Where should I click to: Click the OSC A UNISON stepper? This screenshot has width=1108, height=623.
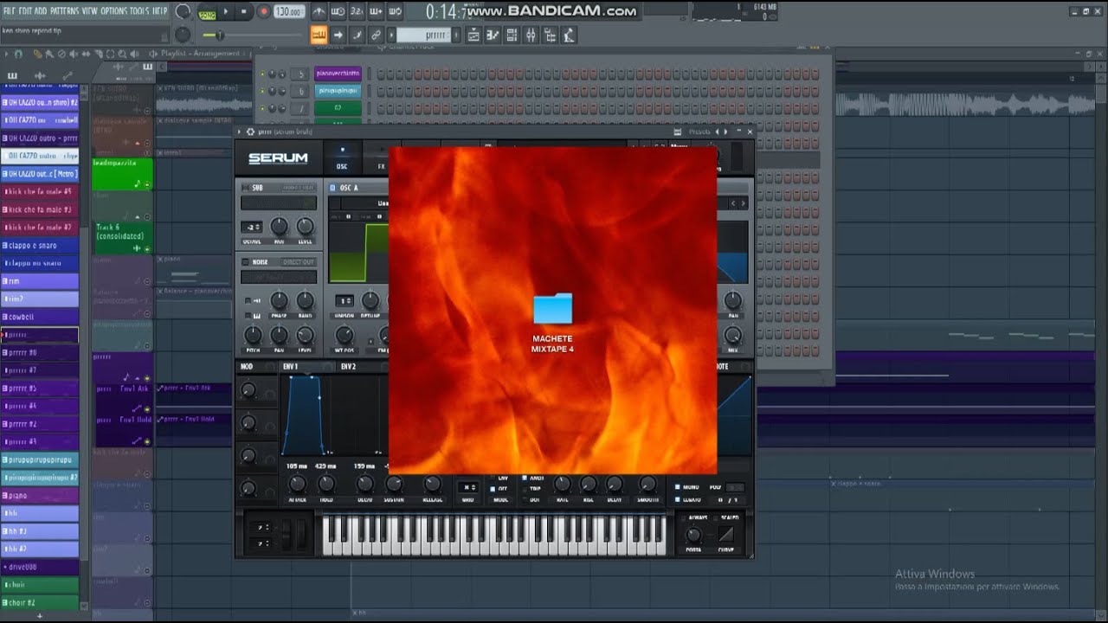345,301
